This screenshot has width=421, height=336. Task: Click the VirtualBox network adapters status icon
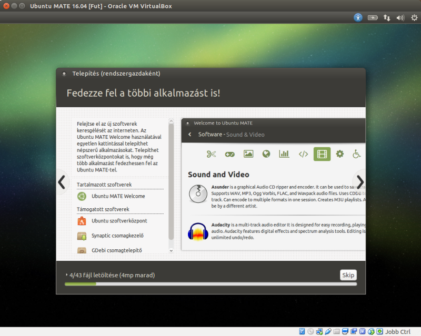pos(319,331)
